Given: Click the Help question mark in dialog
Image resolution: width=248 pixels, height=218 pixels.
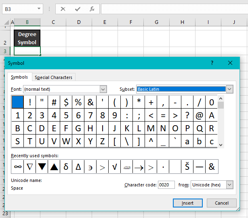Looking at the screenshot, I should (212, 63).
